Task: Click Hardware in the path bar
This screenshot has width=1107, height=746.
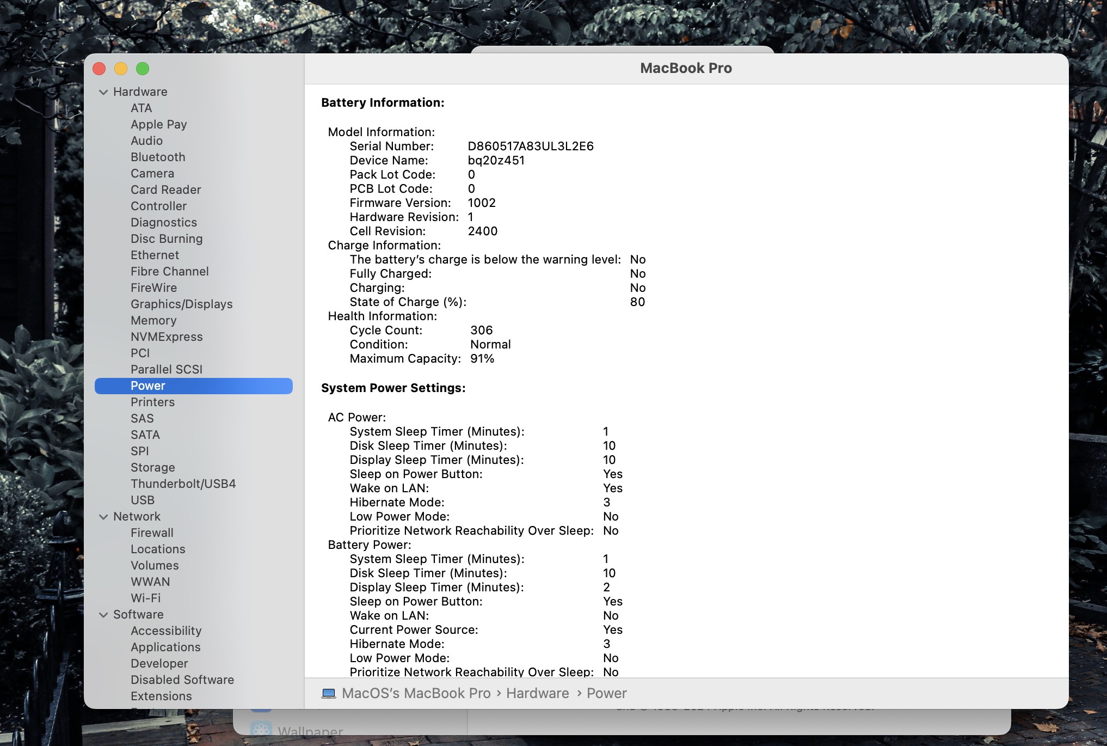Action: (538, 693)
